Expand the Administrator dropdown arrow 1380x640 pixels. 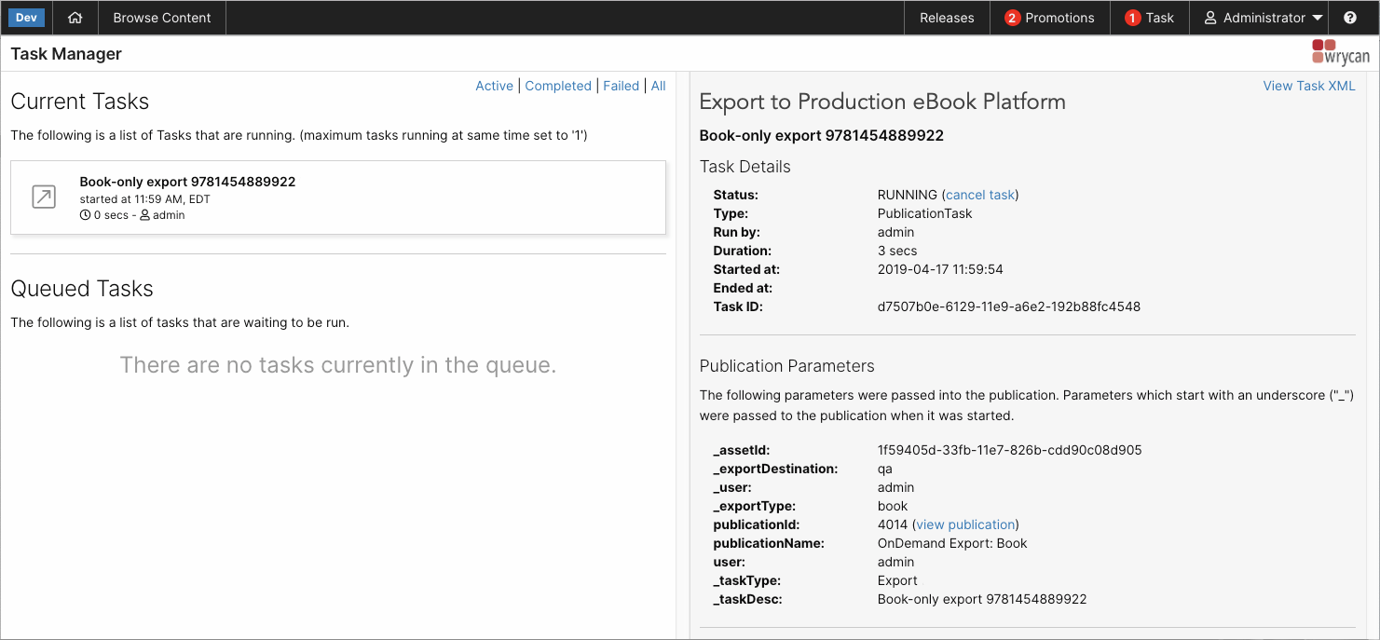click(x=1318, y=18)
